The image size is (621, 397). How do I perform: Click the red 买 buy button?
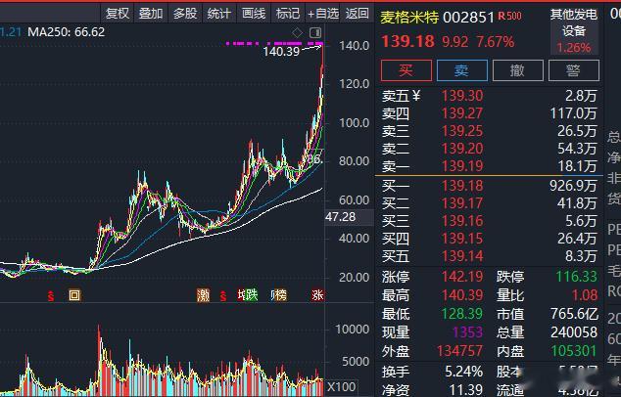point(406,70)
